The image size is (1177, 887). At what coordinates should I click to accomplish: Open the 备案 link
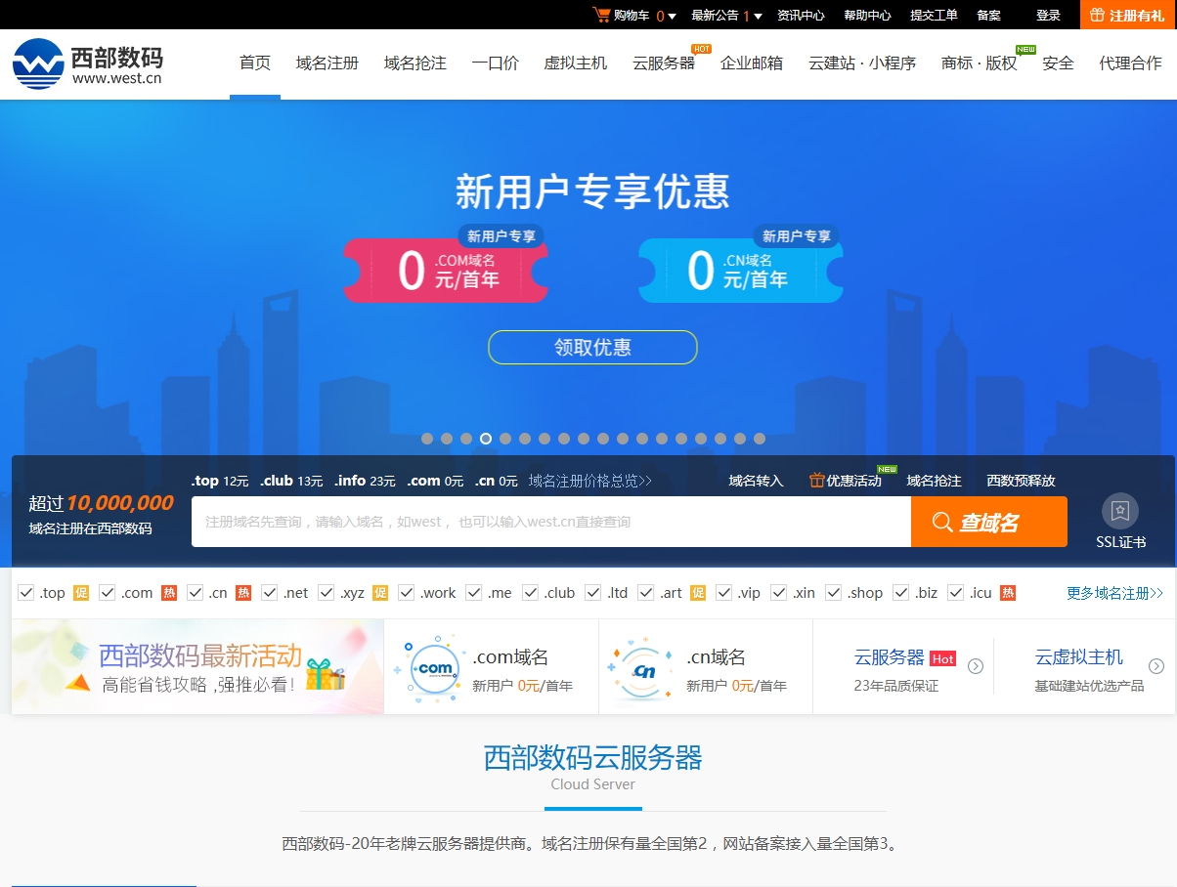click(x=988, y=15)
